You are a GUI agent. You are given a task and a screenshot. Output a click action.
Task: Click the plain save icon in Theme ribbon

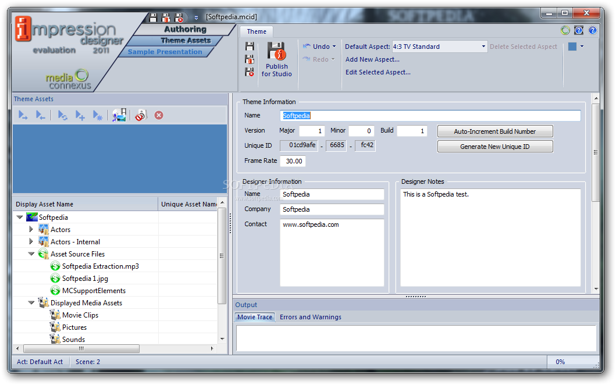250,47
